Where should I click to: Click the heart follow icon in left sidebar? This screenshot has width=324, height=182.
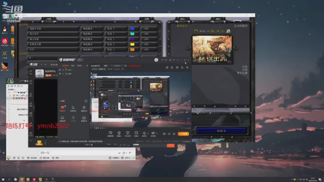(31, 72)
